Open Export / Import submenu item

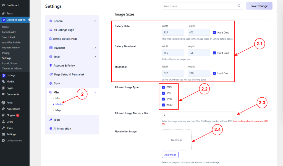click(x=10, y=63)
